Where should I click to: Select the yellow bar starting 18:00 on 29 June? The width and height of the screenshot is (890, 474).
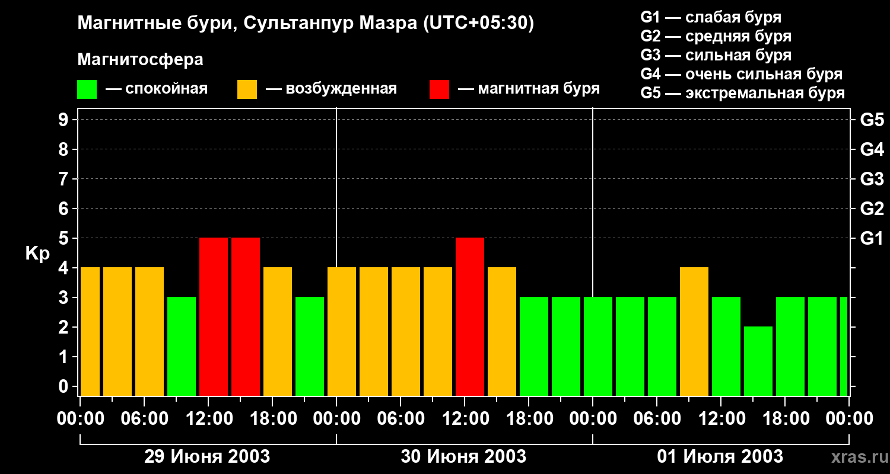pyautogui.click(x=278, y=331)
